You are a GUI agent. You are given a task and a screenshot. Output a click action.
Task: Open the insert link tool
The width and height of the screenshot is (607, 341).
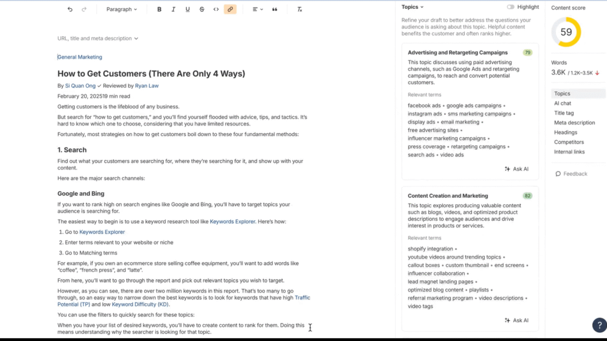click(231, 9)
